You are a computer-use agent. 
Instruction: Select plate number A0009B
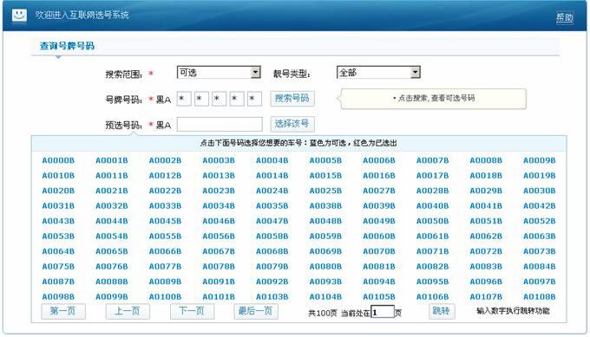pyautogui.click(x=539, y=160)
